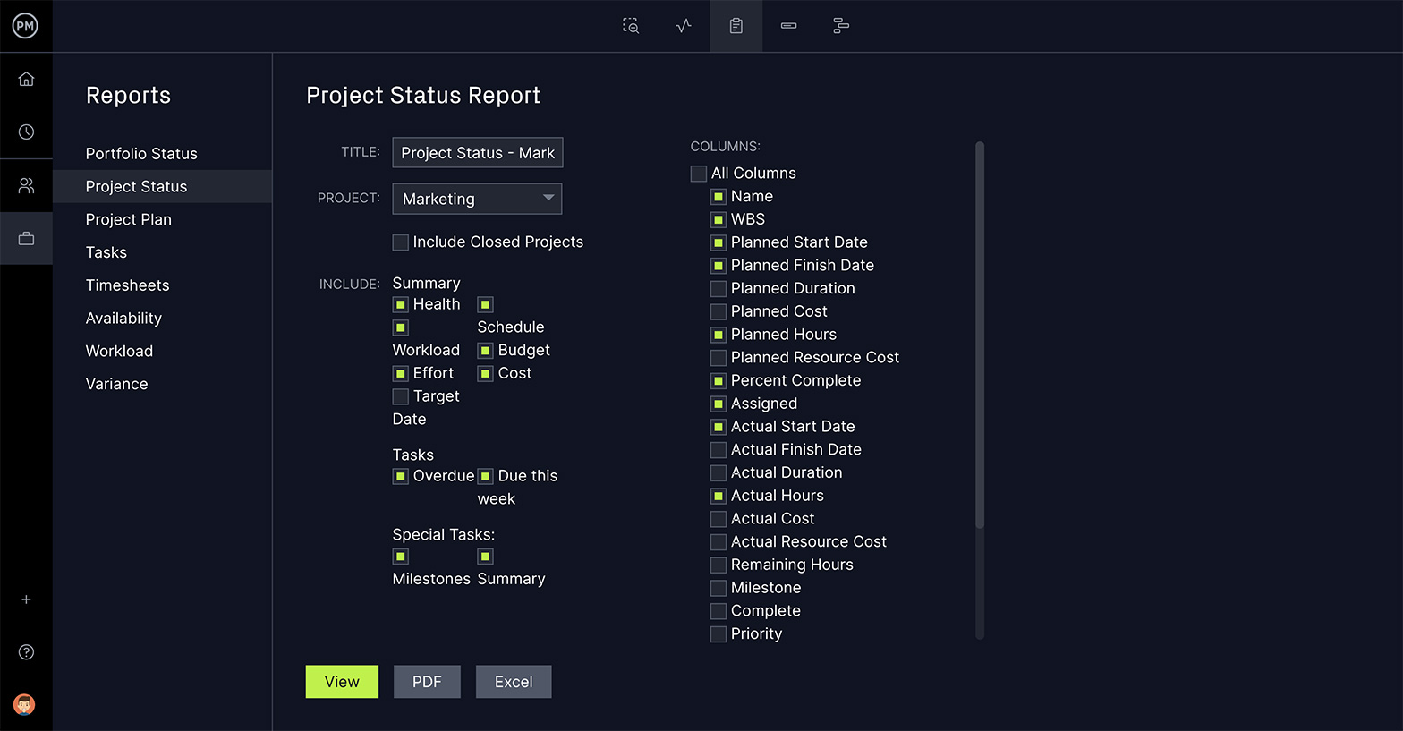The image size is (1403, 731).
Task: Select the Gantt chart icon in the top toolbar
Action: (x=841, y=26)
